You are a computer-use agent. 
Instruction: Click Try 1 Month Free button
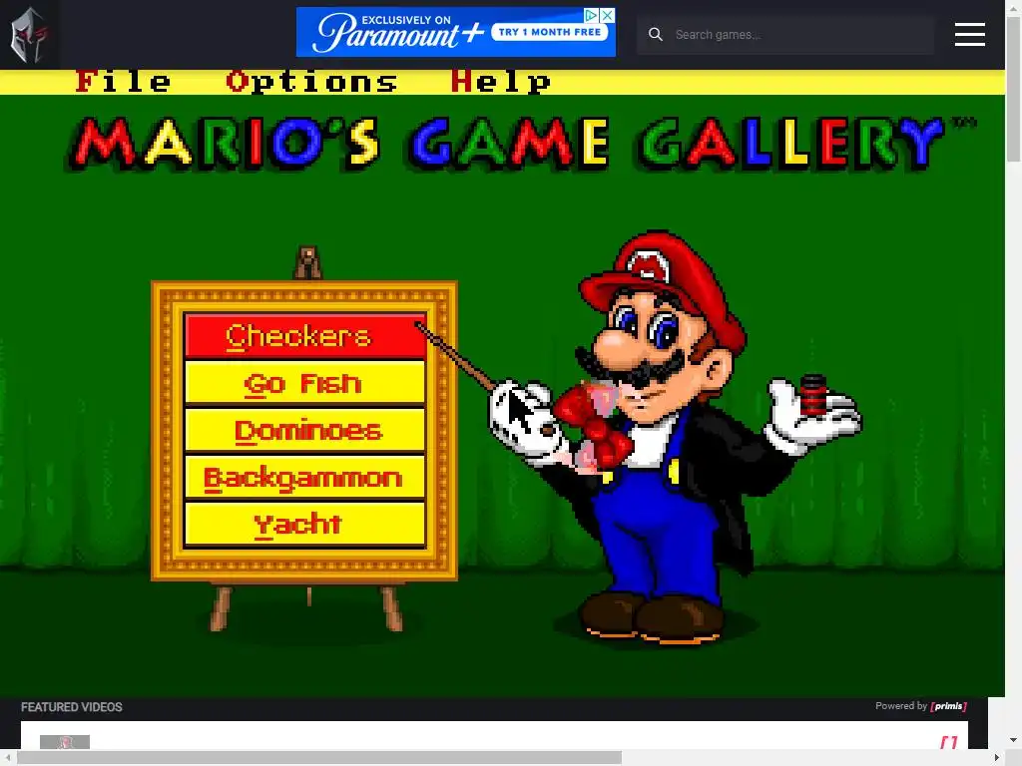[x=550, y=32]
